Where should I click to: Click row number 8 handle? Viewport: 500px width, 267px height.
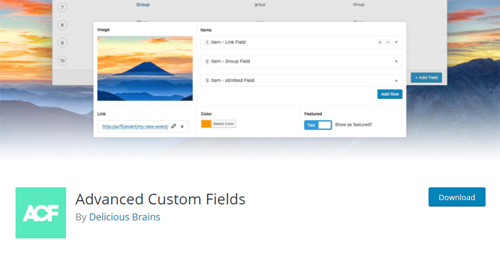click(62, 25)
